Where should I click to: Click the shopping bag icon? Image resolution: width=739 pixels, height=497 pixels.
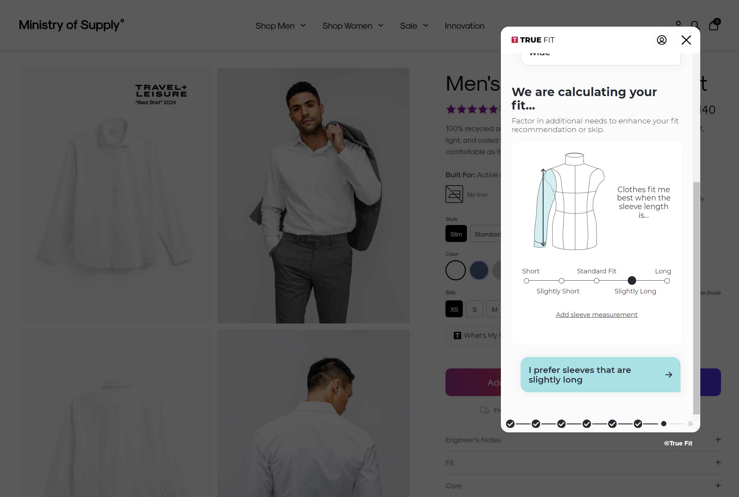(714, 25)
